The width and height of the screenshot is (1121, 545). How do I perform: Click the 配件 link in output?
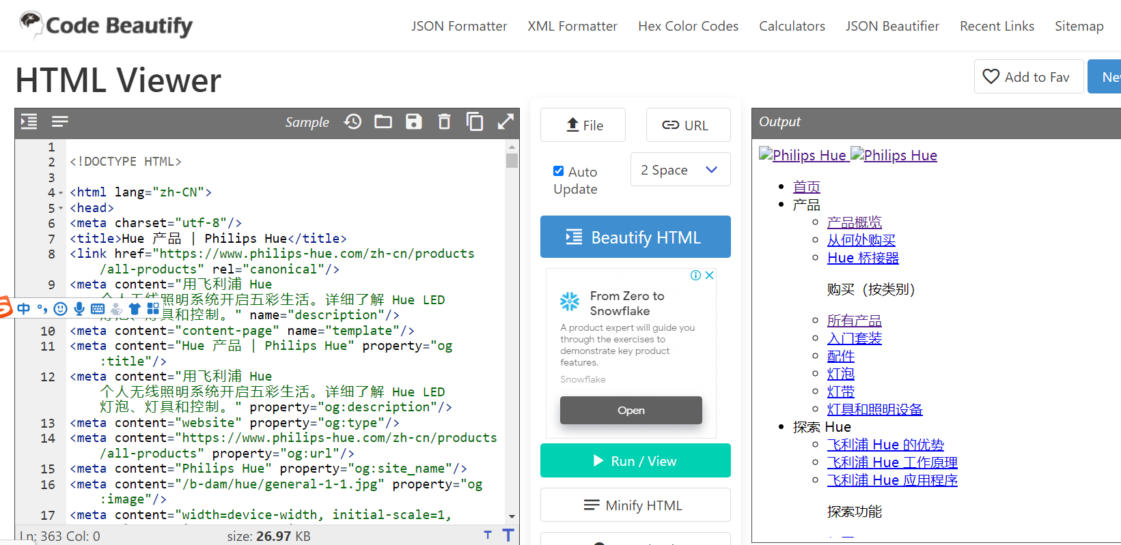[840, 356]
